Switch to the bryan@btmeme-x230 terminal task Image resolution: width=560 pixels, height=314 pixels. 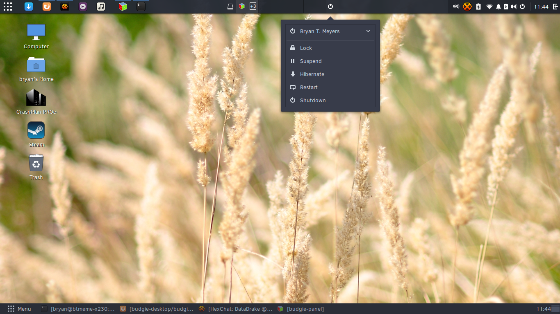pyautogui.click(x=78, y=309)
